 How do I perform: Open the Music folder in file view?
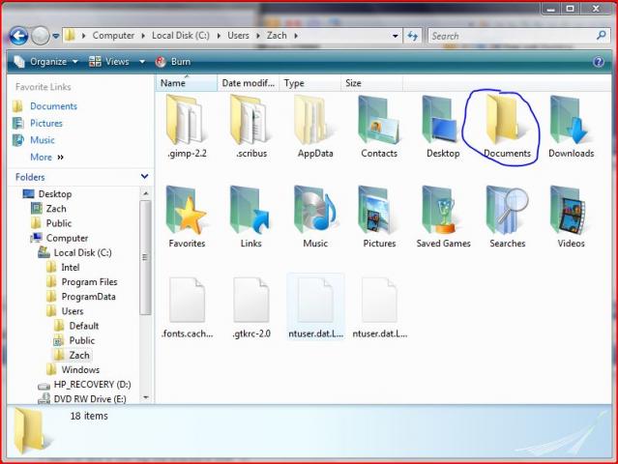point(315,217)
